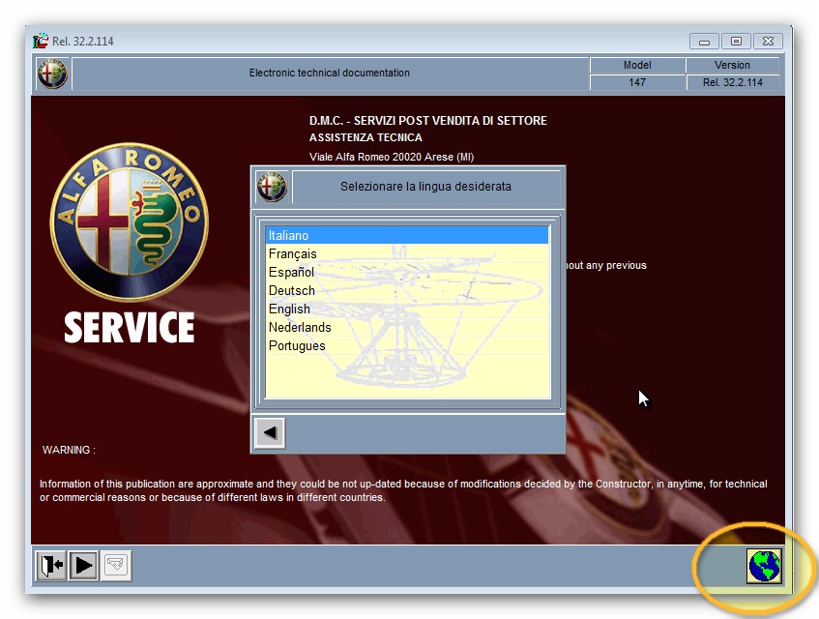Click the Version Rel. 32.2.114 field
Screen dimensions: 819x619
[732, 82]
